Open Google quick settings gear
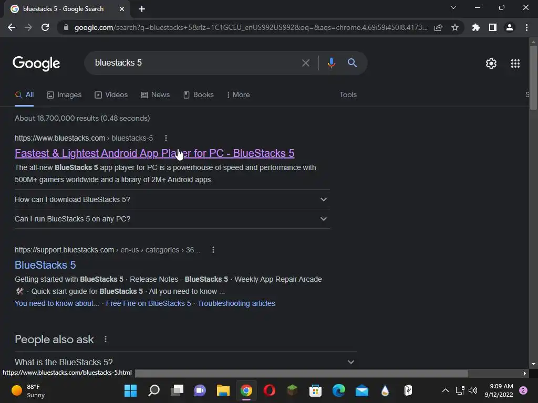The height and width of the screenshot is (403, 538). (491, 63)
